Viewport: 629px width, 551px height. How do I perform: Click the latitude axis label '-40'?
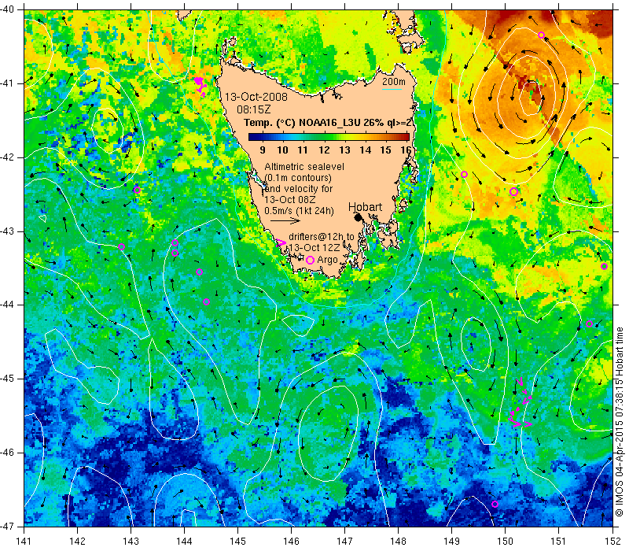click(6, 9)
